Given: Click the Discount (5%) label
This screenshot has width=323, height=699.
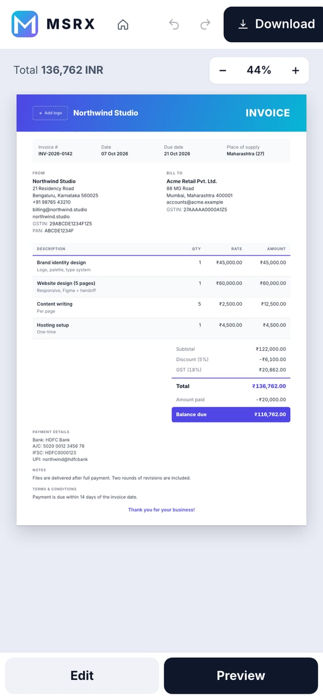Looking at the screenshot, I should (192, 359).
